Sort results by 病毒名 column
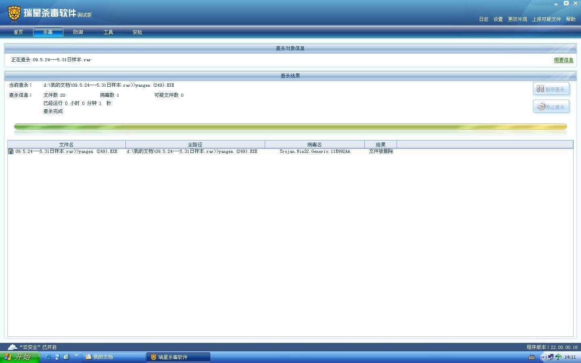This screenshot has height=363, width=581. [315, 144]
